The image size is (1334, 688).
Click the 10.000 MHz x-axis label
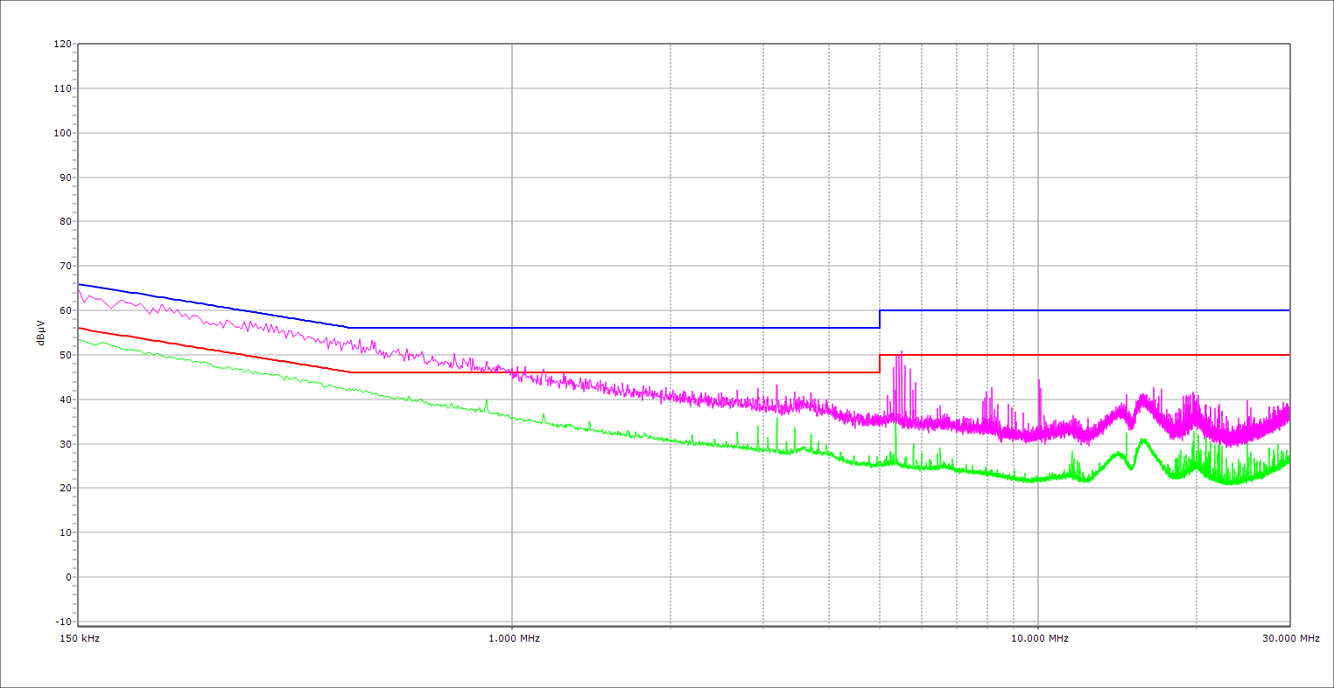1039,638
